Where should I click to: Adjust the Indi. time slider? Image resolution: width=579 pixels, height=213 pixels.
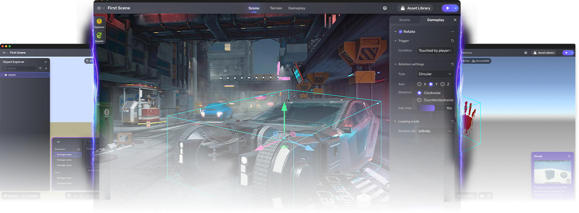tap(426, 108)
